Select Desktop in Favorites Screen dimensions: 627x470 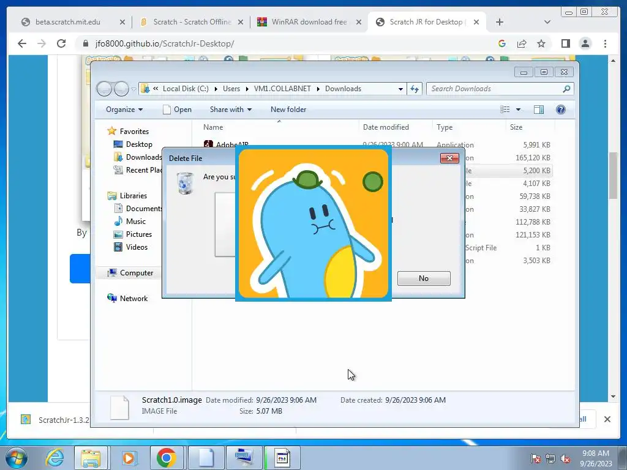click(x=133, y=144)
